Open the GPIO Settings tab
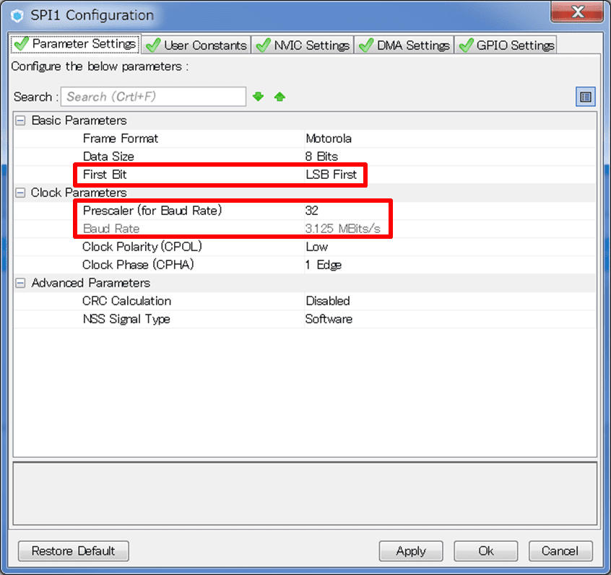 506,45
